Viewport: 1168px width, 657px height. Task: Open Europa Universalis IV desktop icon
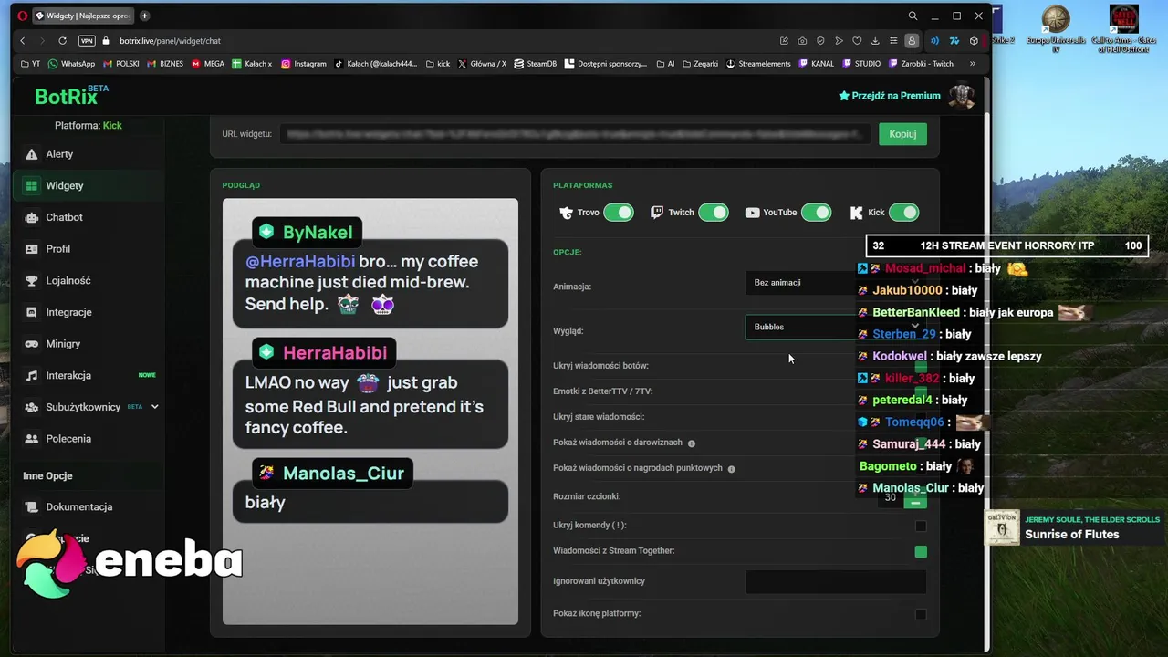(x=1056, y=28)
